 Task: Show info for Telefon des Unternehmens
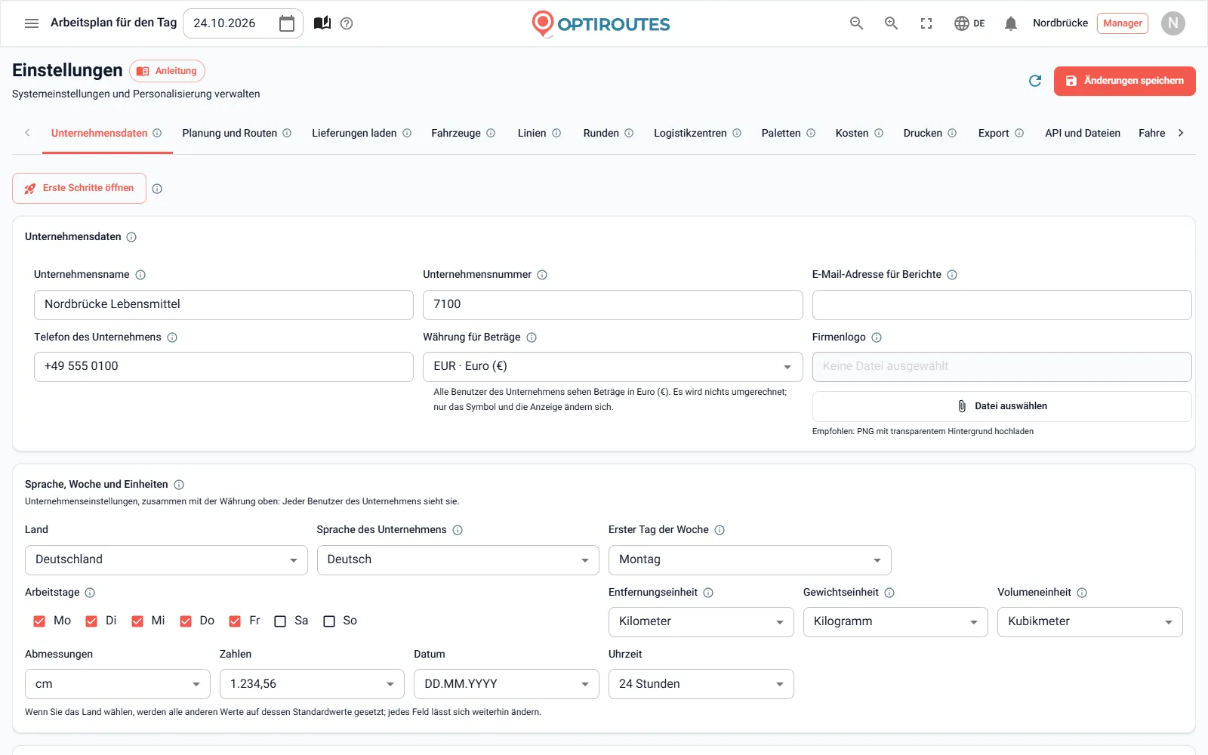(172, 337)
